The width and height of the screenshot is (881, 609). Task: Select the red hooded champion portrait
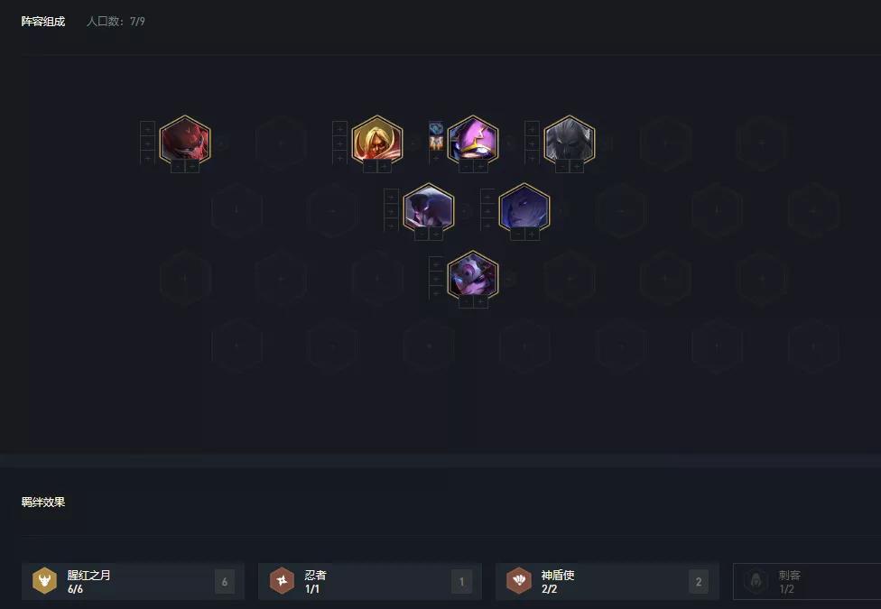click(x=185, y=141)
